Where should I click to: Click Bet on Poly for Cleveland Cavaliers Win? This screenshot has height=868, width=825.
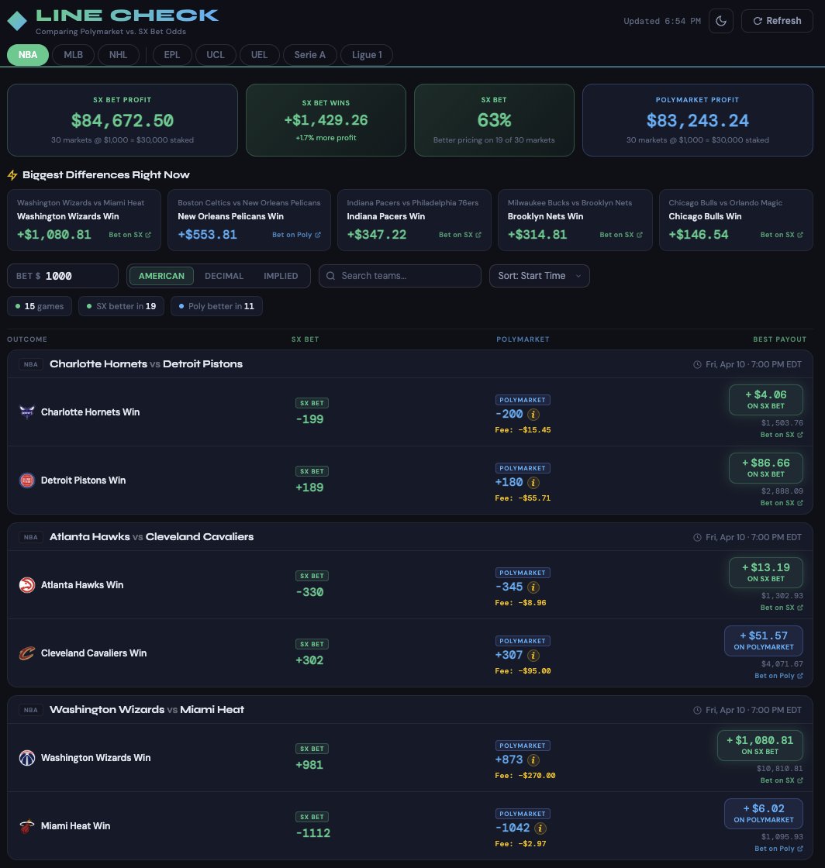click(778, 675)
